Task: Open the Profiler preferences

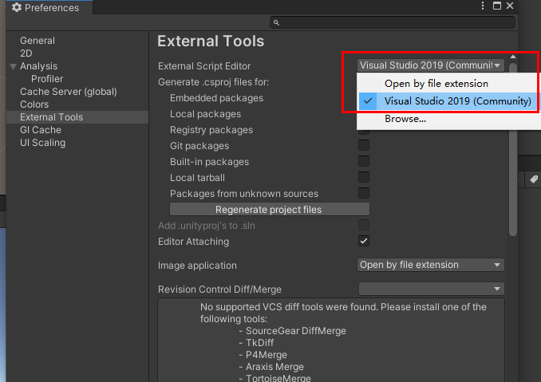Action: [47, 79]
